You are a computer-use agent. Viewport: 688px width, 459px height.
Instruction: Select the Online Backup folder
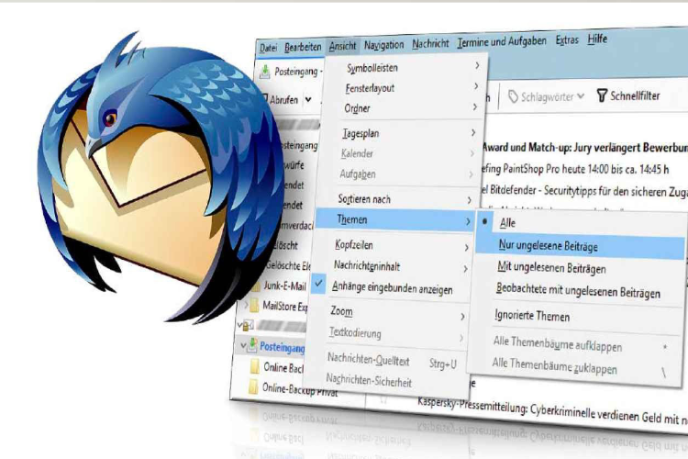283,367
